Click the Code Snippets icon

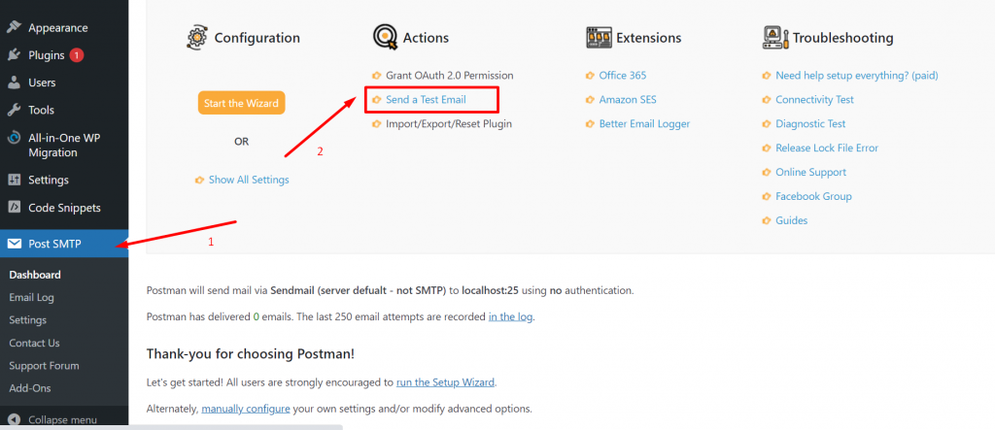[x=15, y=207]
